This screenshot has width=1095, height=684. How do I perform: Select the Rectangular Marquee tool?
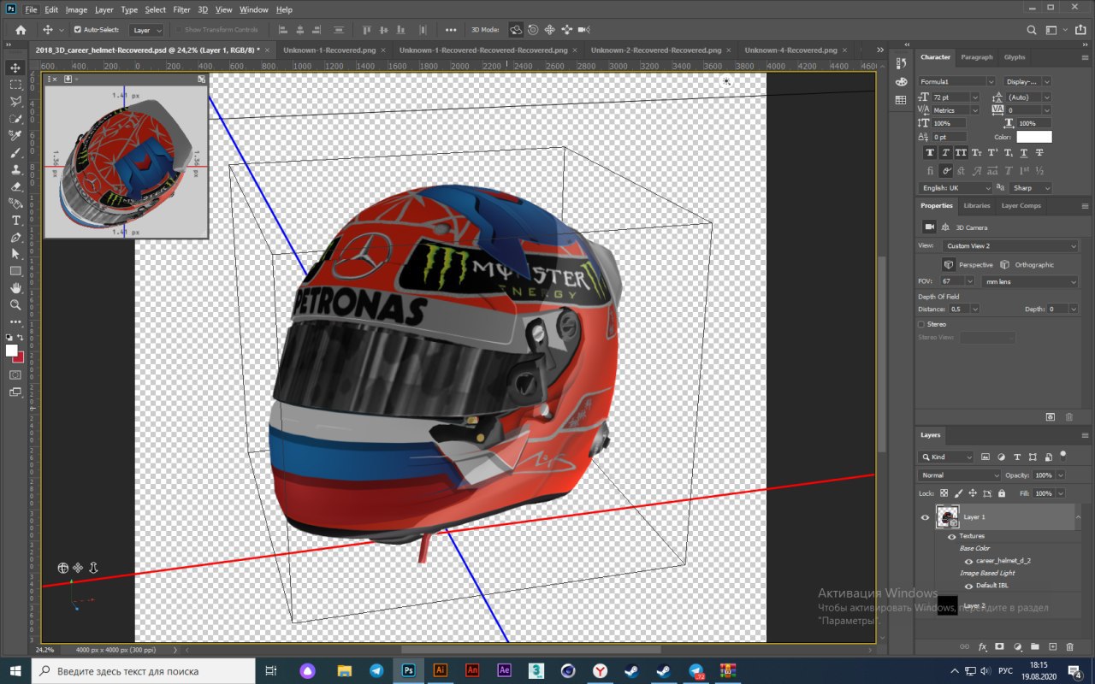[x=15, y=85]
